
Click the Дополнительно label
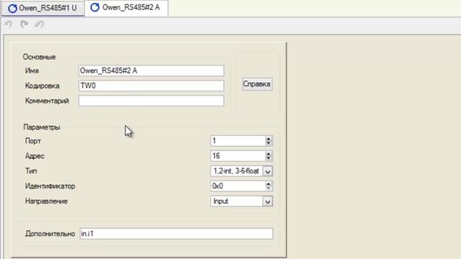click(50, 234)
